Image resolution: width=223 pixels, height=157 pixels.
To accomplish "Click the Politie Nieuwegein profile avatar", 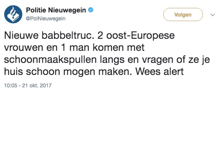I will [13, 14].
